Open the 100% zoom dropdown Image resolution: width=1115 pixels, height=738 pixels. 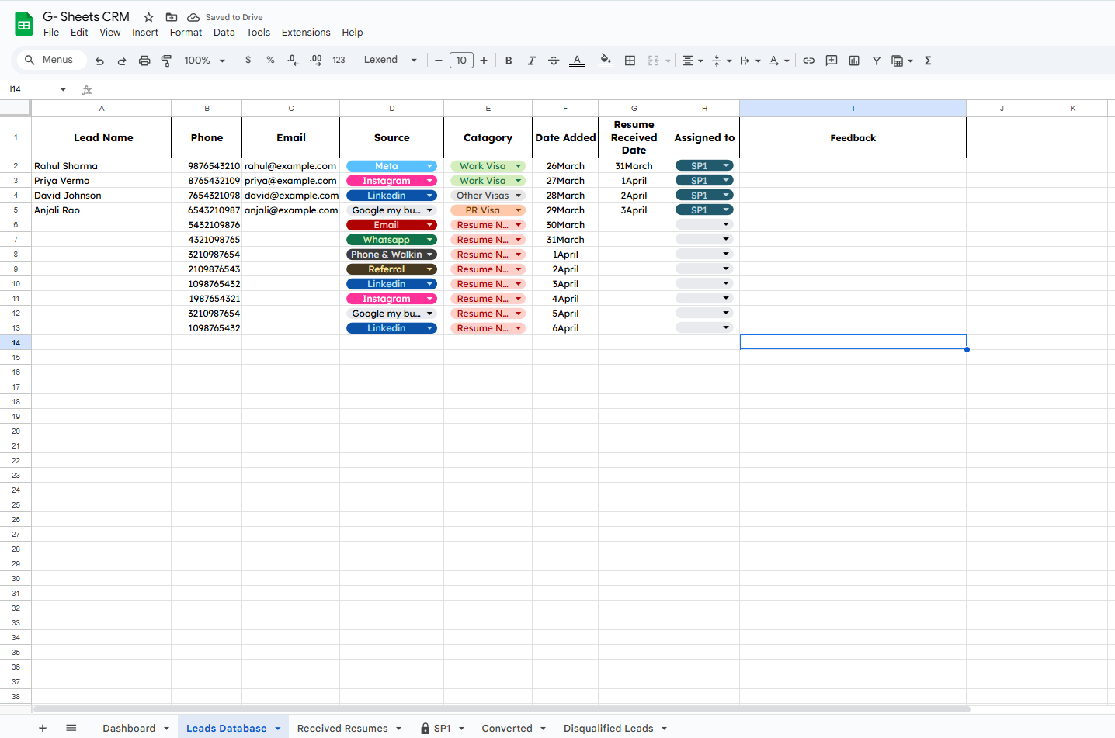(204, 61)
